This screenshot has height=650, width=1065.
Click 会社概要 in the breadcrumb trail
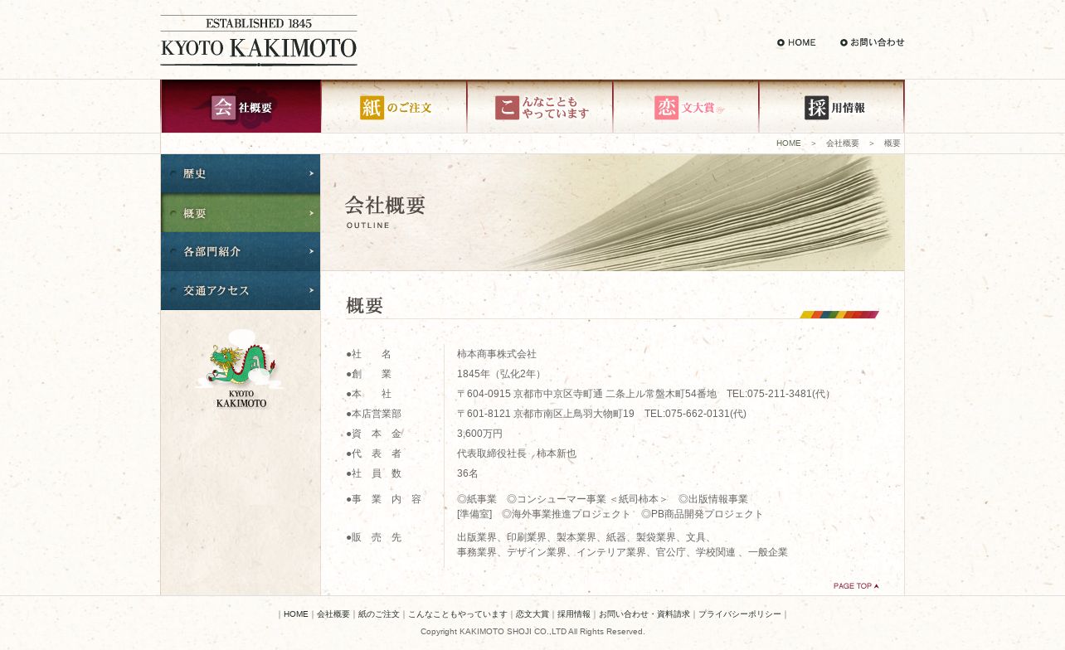(x=843, y=143)
